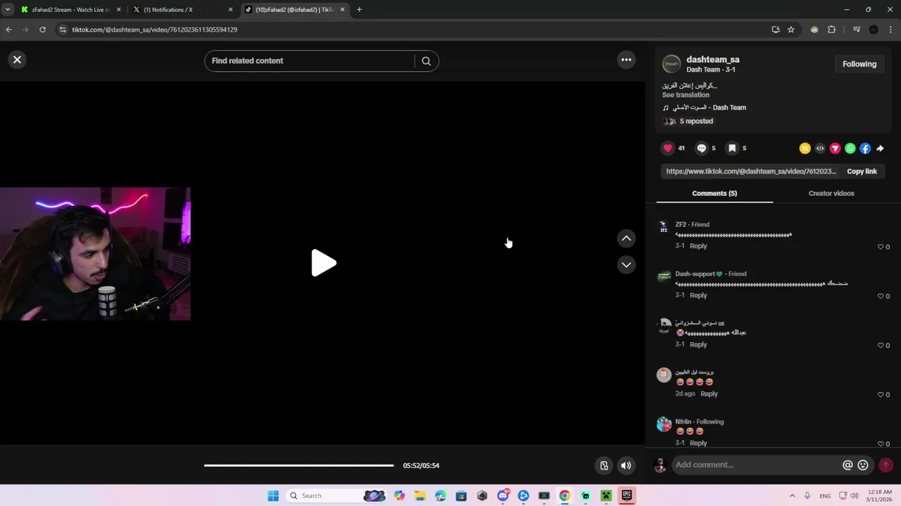Viewport: 901px width, 506px height.
Task: Share the video to WhatsApp
Action: (850, 148)
